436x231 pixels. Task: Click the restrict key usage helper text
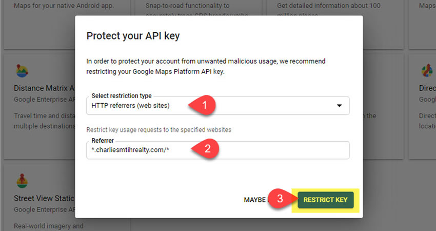click(158, 130)
